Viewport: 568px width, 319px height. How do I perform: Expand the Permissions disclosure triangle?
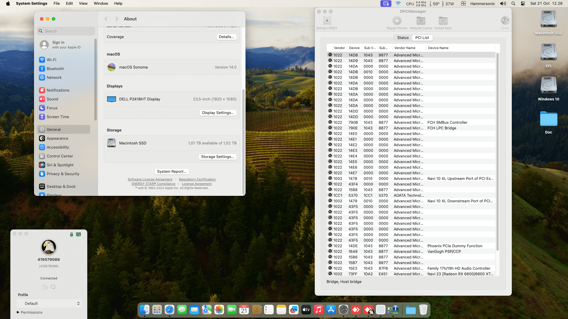pos(18,312)
